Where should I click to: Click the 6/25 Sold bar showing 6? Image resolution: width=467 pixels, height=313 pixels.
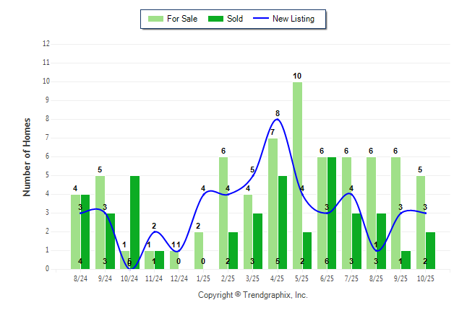click(x=332, y=213)
